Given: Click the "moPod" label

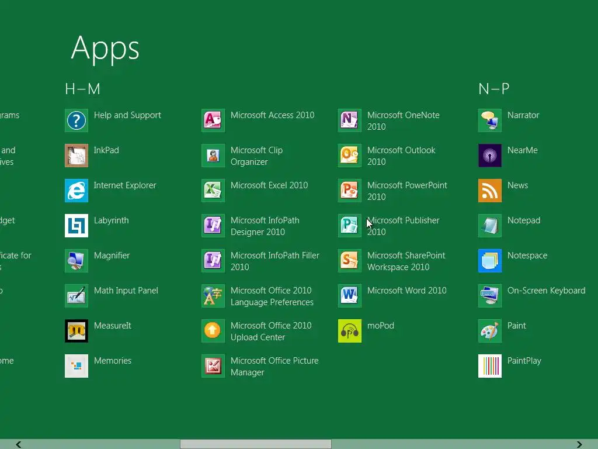Looking at the screenshot, I should click(381, 326).
